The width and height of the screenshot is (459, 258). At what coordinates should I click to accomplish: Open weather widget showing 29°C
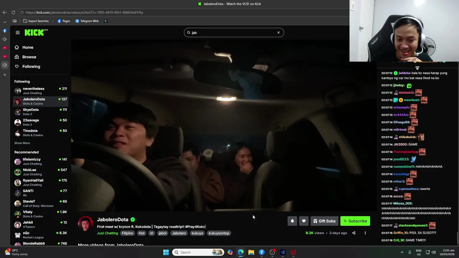(x=16, y=252)
